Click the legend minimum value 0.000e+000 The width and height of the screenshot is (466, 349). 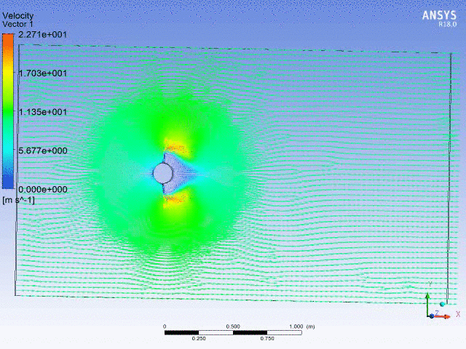click(x=43, y=189)
